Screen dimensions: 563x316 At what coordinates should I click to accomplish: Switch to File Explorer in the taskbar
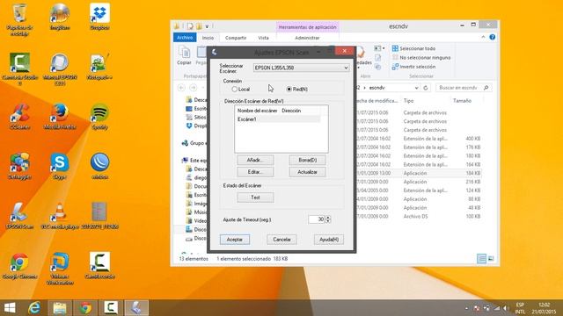tap(60, 308)
